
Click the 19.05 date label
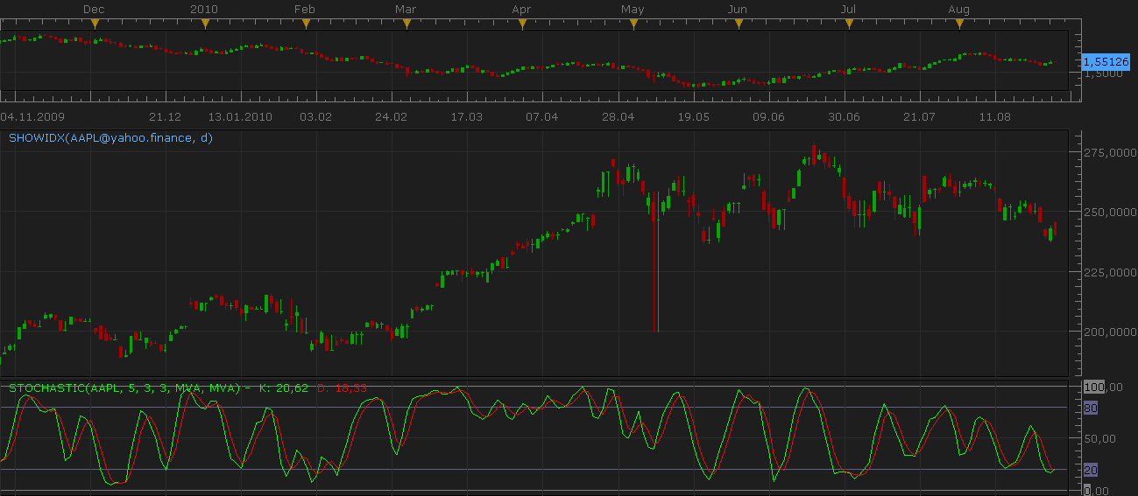[x=692, y=116]
